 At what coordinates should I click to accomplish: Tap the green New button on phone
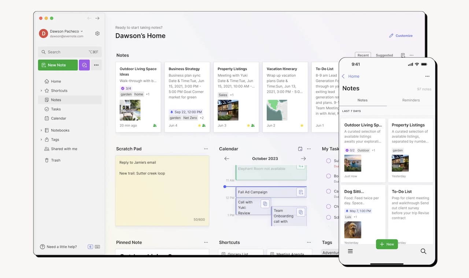click(x=387, y=244)
